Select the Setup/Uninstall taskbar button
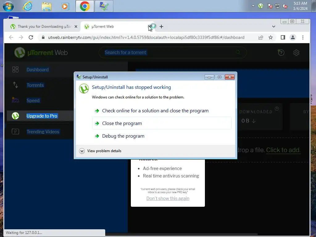The width and height of the screenshot is (316, 237). point(104,6)
